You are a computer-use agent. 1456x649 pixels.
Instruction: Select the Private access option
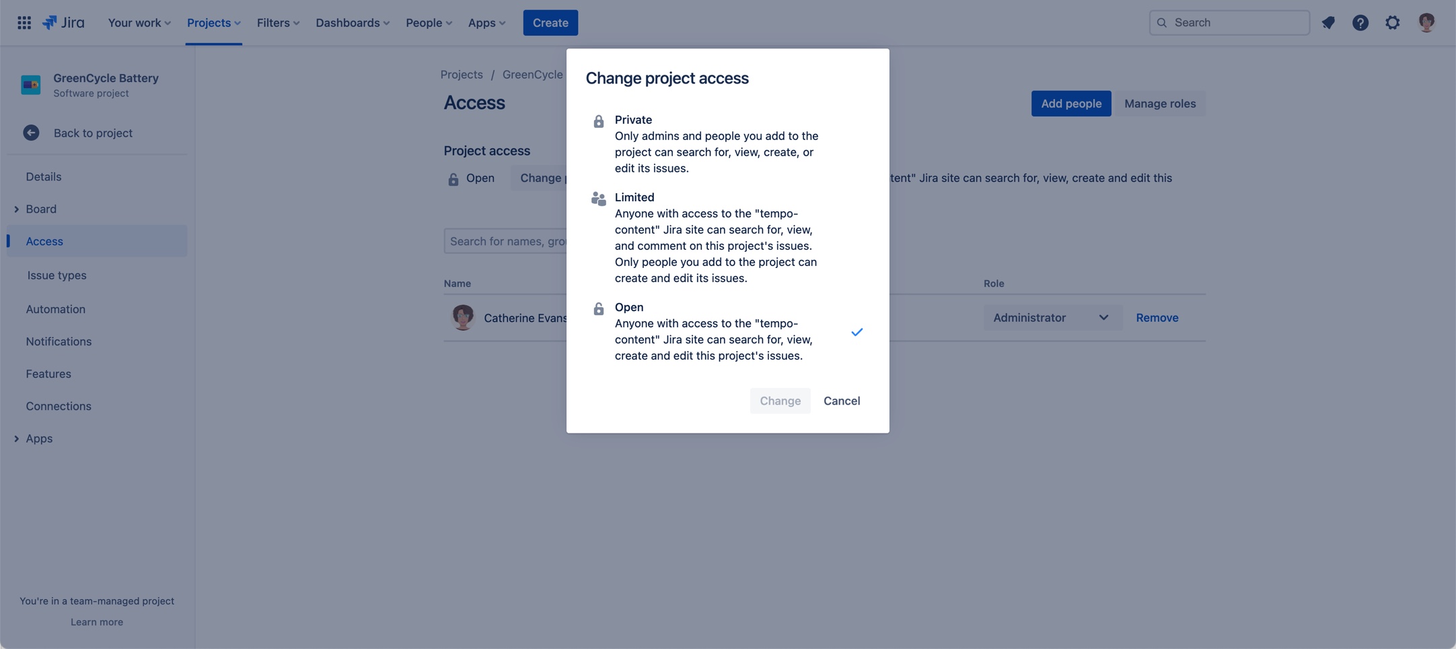click(x=716, y=143)
